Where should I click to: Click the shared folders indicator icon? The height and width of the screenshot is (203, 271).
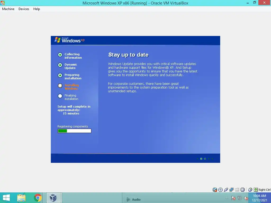[237, 190]
